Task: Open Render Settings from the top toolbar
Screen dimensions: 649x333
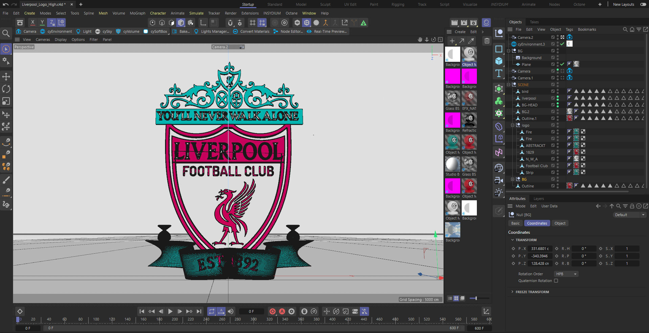Action: coord(284,23)
